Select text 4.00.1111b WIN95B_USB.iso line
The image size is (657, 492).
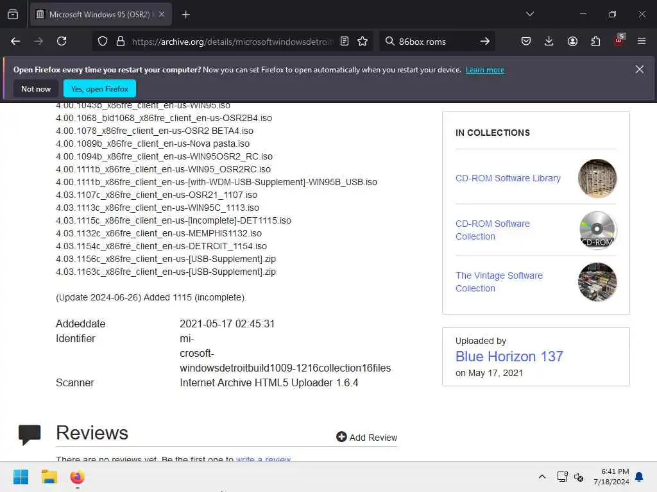click(x=217, y=182)
